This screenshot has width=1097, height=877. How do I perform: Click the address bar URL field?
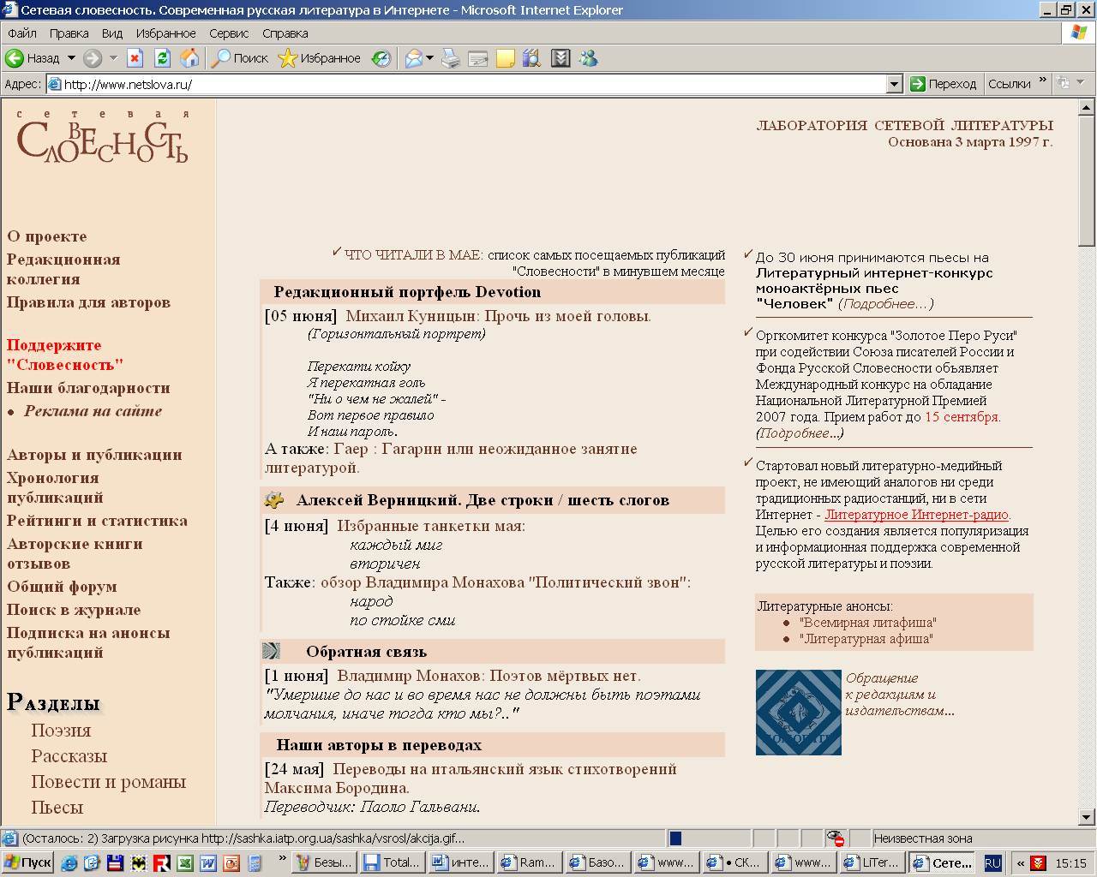[467, 84]
